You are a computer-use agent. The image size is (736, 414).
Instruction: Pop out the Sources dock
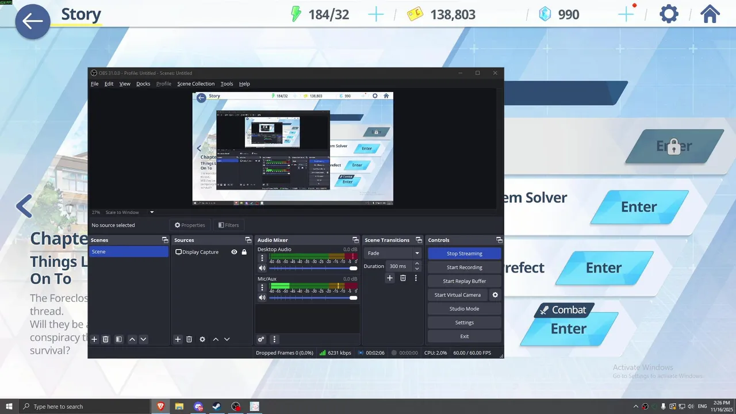tap(248, 240)
